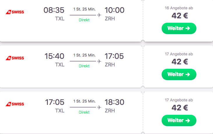The image size is (213, 134).
Task: Click the 15:40 departure time
Action: point(54,56)
